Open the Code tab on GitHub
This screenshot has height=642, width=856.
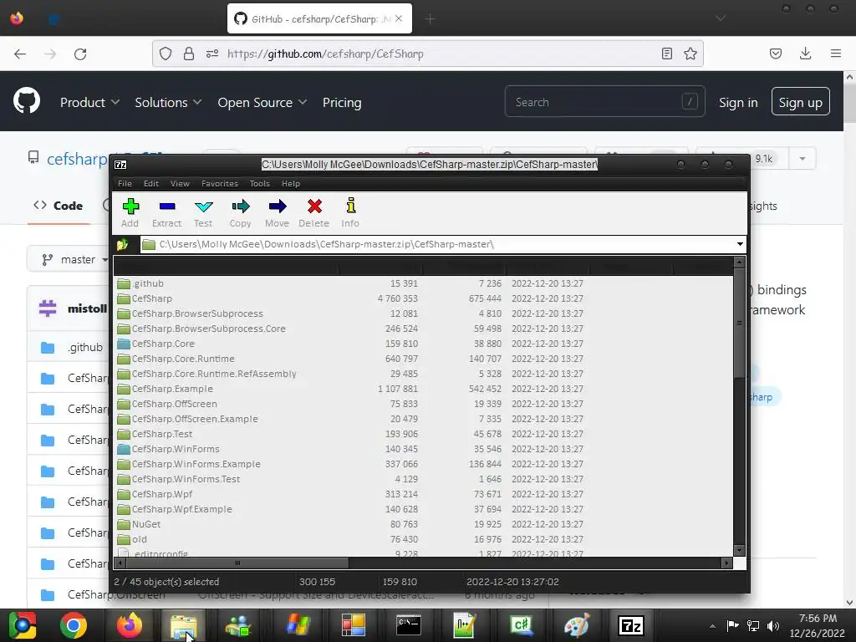[58, 206]
